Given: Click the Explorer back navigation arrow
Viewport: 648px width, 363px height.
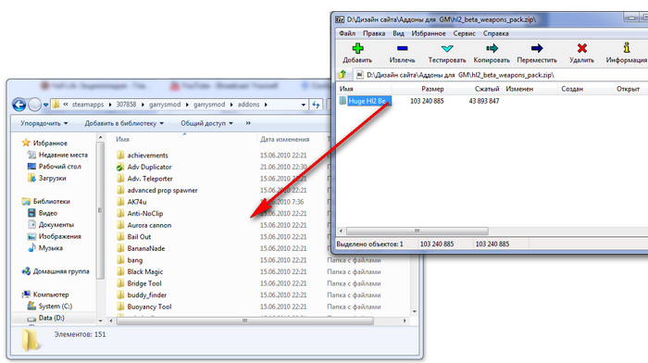Looking at the screenshot, I should click(19, 105).
